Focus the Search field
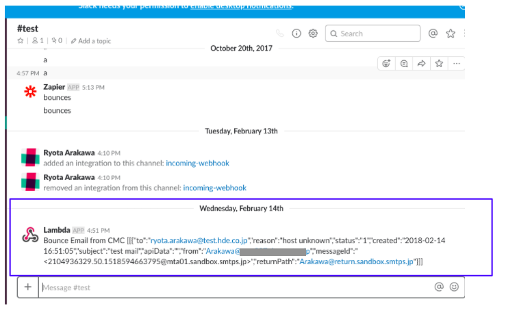 pos(372,34)
